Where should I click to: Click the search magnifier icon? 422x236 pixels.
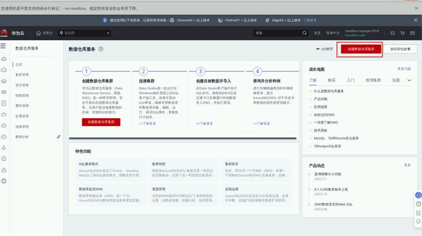(304, 33)
